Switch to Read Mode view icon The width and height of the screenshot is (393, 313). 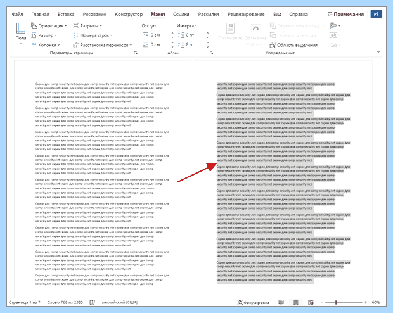[x=281, y=302]
